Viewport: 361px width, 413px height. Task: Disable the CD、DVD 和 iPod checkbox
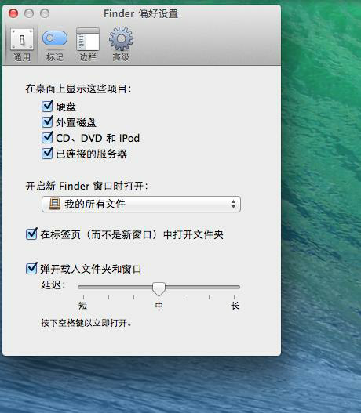(x=47, y=137)
